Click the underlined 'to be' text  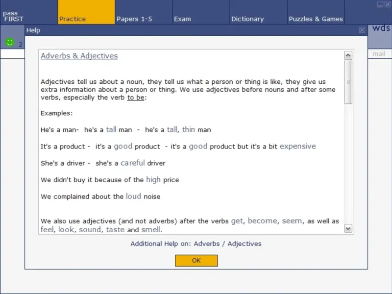tap(136, 98)
